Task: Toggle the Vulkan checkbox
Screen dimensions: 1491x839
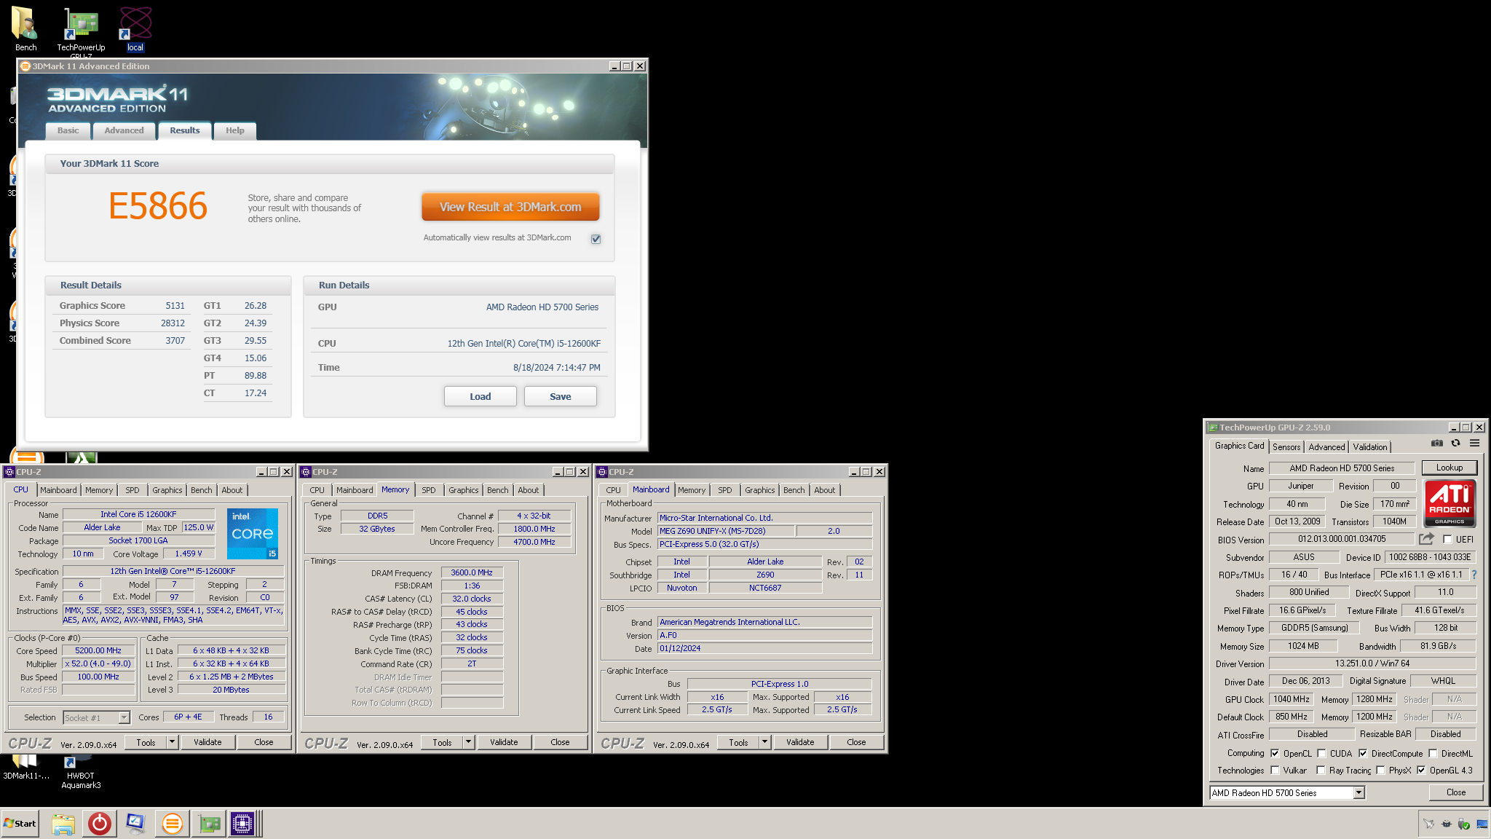Action: [x=1275, y=770]
